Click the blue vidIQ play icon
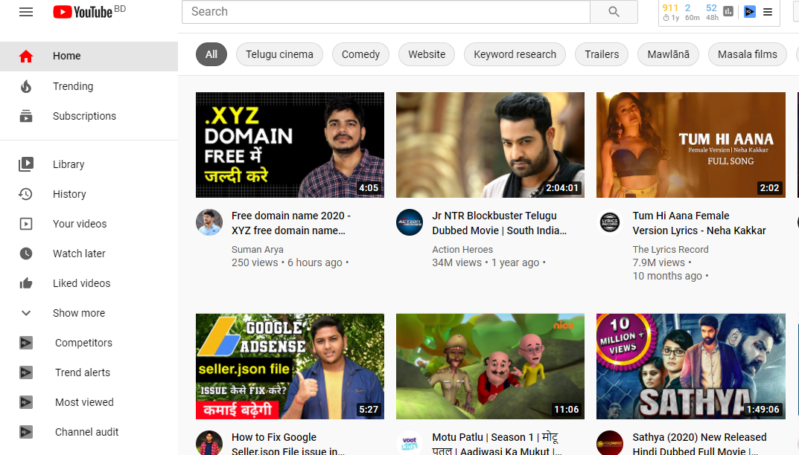Image resolution: width=799 pixels, height=455 pixels. 750,11
